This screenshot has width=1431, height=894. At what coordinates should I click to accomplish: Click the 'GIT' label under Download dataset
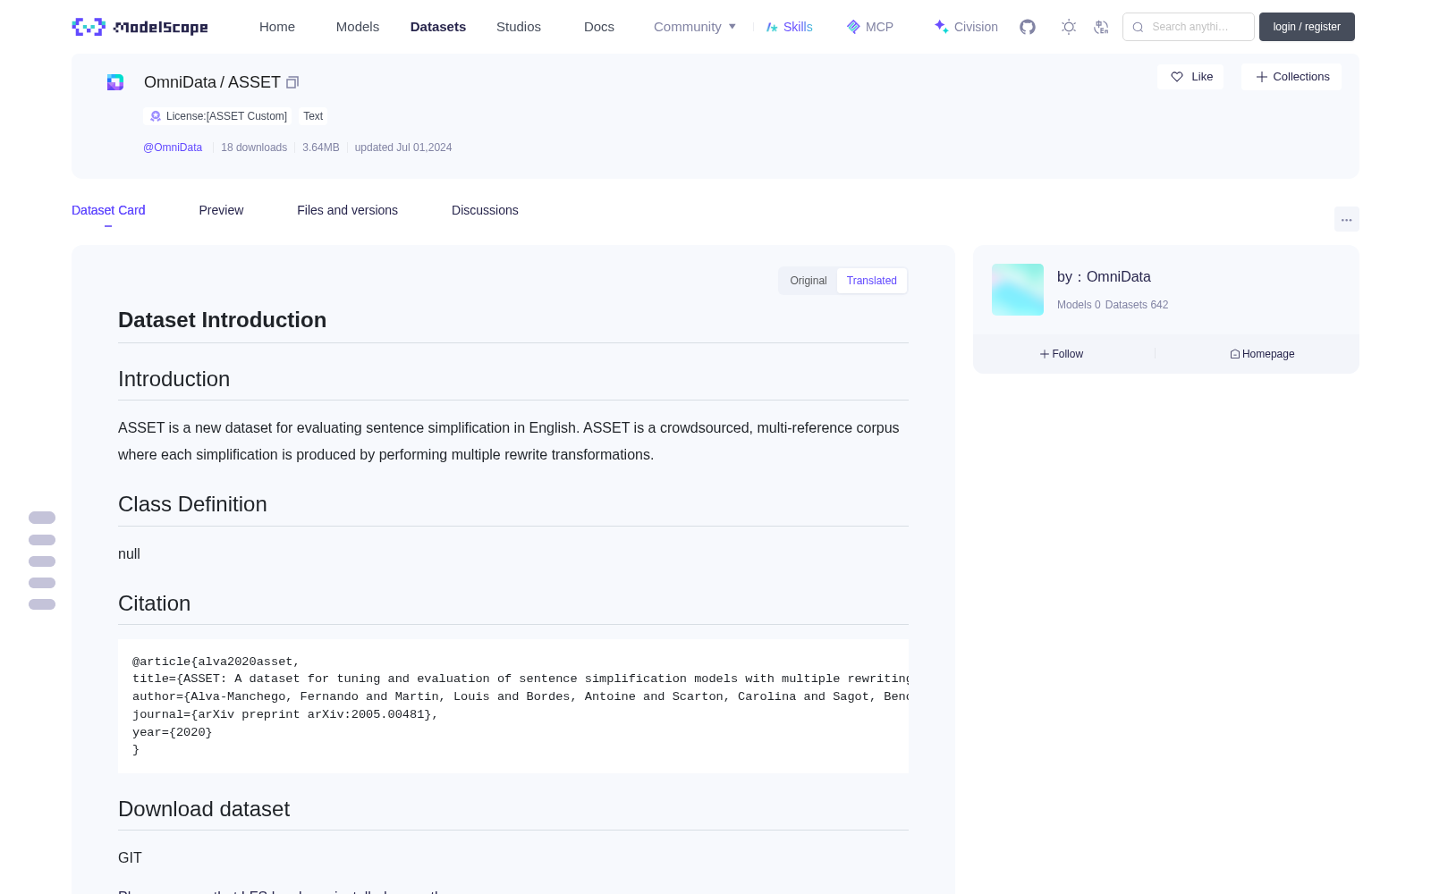pos(130,858)
